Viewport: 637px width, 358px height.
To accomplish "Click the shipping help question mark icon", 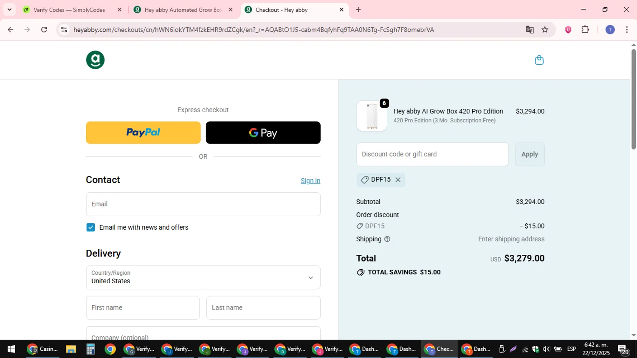I will [x=387, y=239].
